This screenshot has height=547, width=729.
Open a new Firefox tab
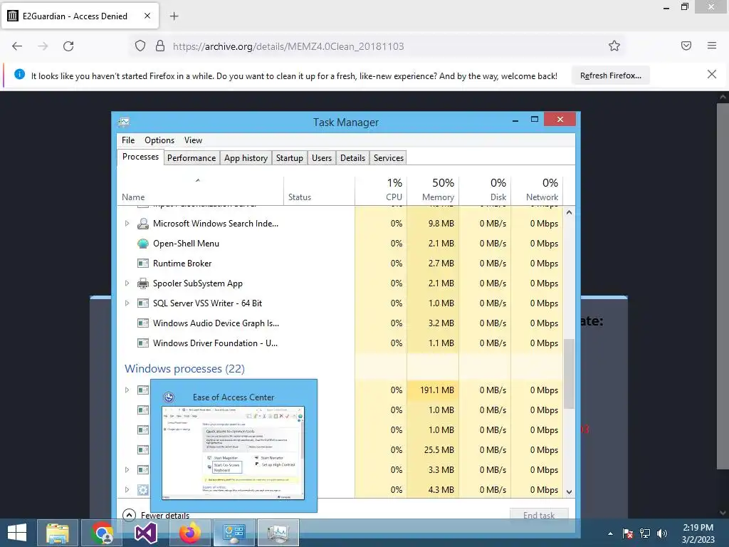pyautogui.click(x=174, y=16)
